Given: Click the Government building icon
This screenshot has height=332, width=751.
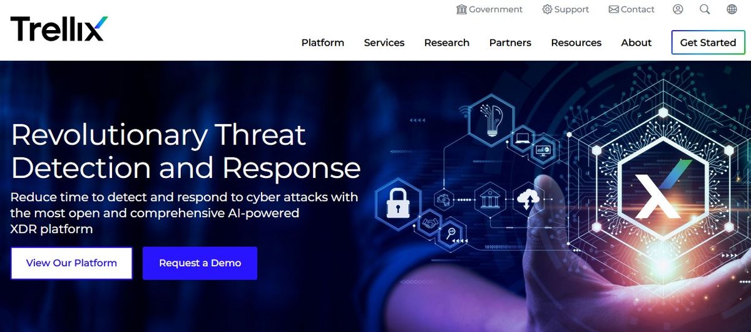Looking at the screenshot, I should [x=462, y=9].
